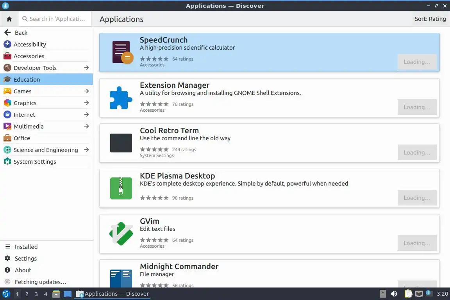Click the 76 ratings text
The width and height of the screenshot is (450, 300).
pyautogui.click(x=183, y=104)
